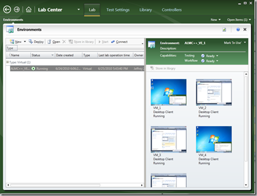Click the New environment toolbar button

(16, 42)
